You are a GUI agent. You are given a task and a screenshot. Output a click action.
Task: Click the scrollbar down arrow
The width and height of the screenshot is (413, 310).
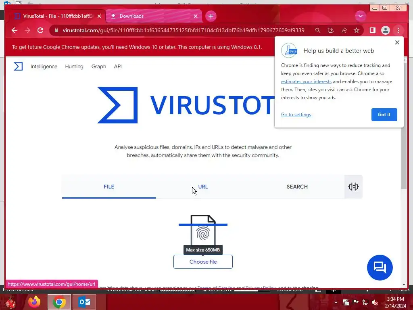[404, 285]
